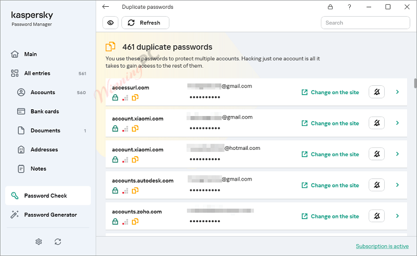Open the Main section

[x=48, y=54]
